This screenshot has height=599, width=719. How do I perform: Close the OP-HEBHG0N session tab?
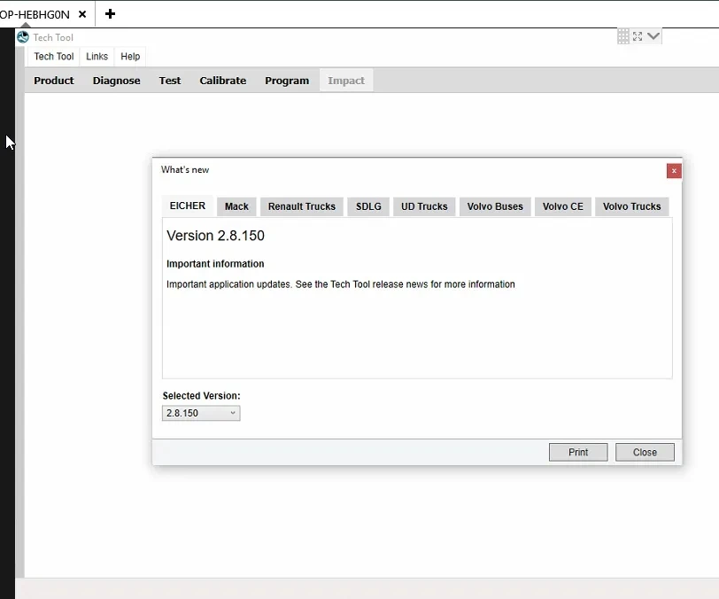tap(82, 14)
